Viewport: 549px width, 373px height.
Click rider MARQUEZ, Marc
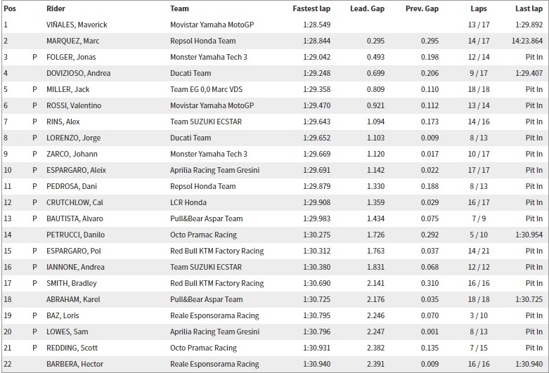point(73,41)
